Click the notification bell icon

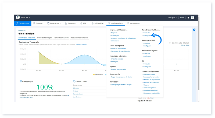click(x=188, y=18)
